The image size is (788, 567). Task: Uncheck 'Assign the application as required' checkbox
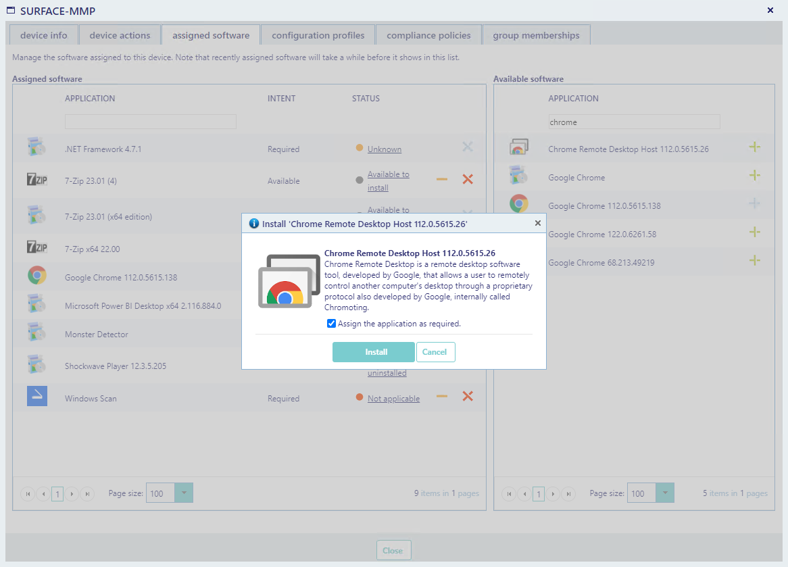(331, 324)
